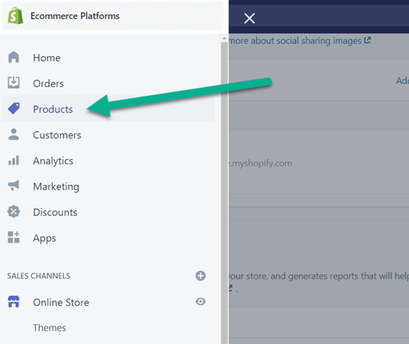Click the Marketing megaphone icon

point(14,186)
